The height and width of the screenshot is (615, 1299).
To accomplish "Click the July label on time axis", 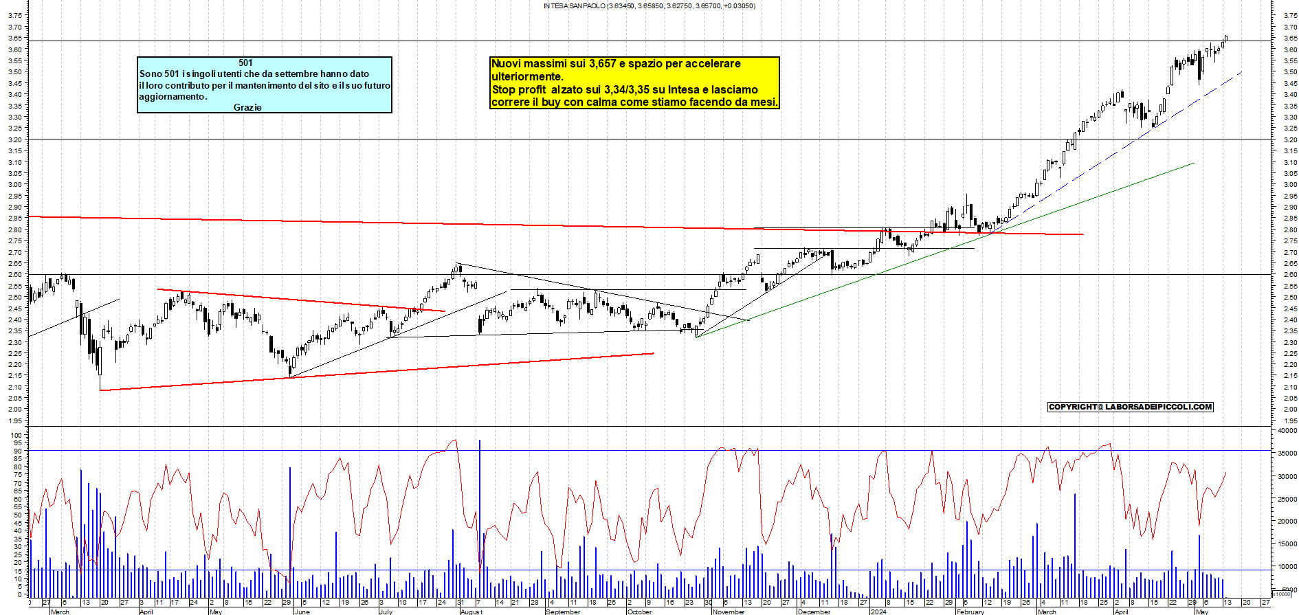I will [x=386, y=612].
